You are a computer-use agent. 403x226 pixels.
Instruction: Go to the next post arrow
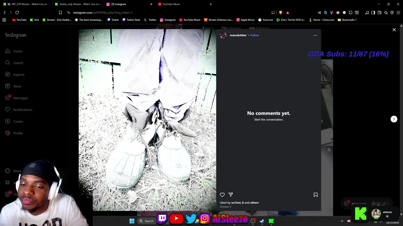(394, 119)
